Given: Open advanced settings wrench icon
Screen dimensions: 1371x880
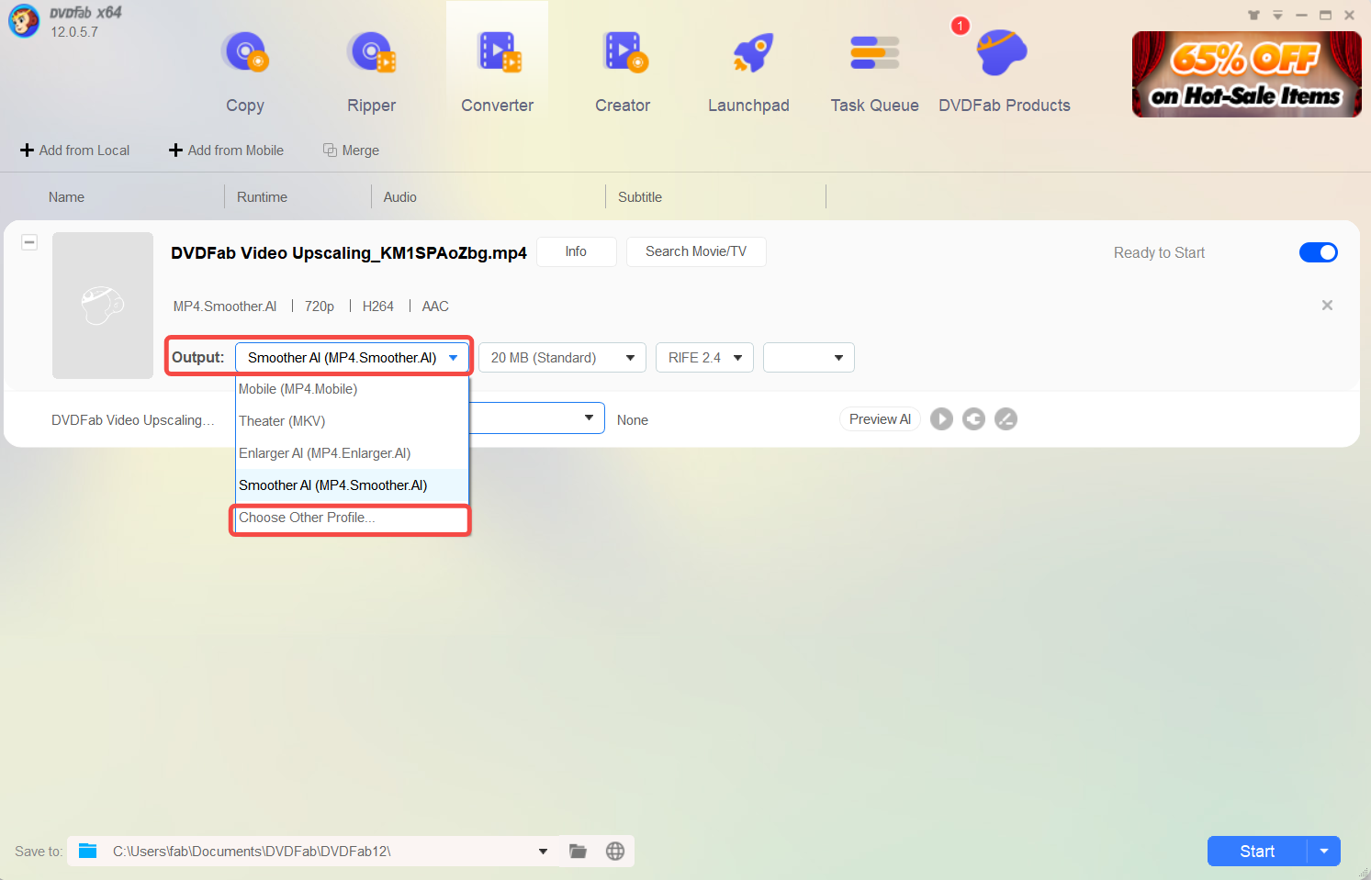Looking at the screenshot, I should (973, 419).
